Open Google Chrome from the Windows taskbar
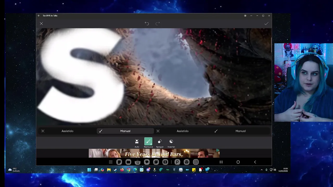Viewport: 333px width, 187px height. (129, 170)
